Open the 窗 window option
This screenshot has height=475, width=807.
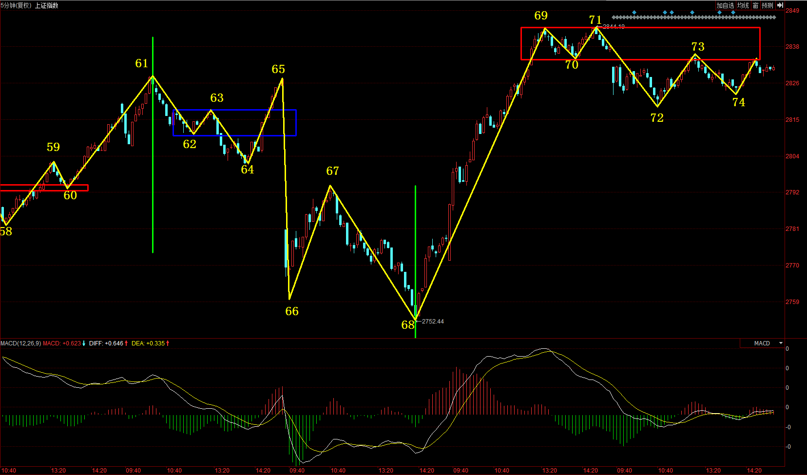[x=755, y=5]
